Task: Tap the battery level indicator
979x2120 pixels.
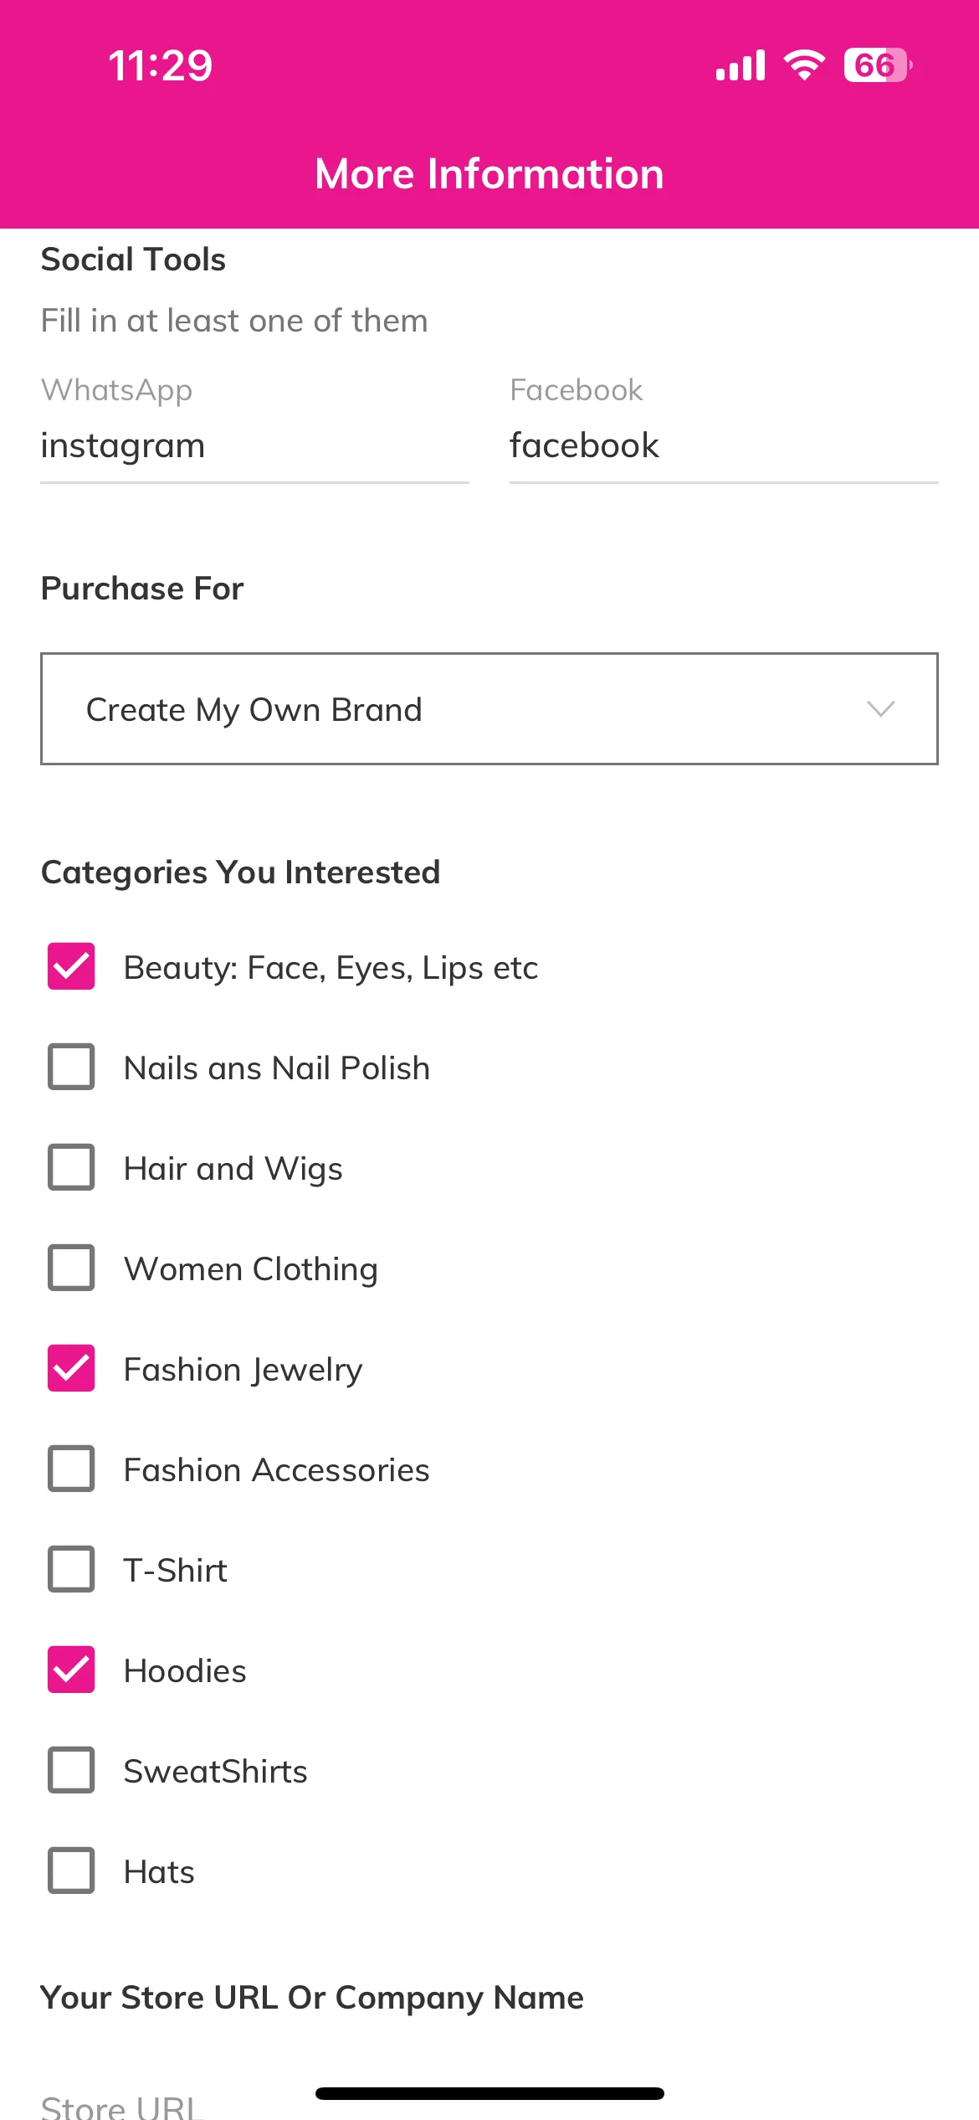Action: pos(878,64)
